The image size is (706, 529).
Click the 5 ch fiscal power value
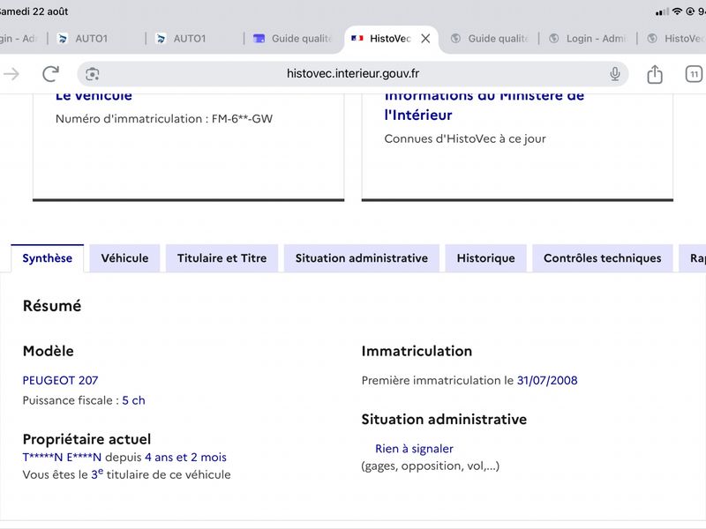tap(134, 400)
